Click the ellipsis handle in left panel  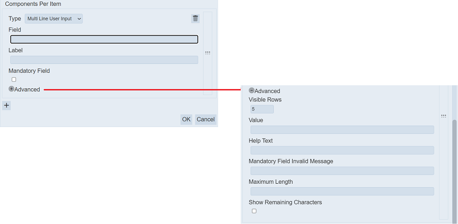[207, 53]
